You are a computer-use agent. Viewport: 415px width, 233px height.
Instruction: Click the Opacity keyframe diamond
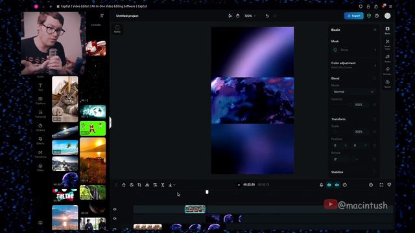pos(375,105)
